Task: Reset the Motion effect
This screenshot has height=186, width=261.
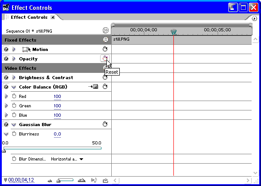Action: tap(105, 49)
